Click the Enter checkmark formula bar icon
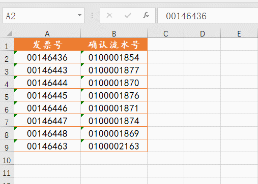Viewport: 258px width, 184px height. [128, 16]
